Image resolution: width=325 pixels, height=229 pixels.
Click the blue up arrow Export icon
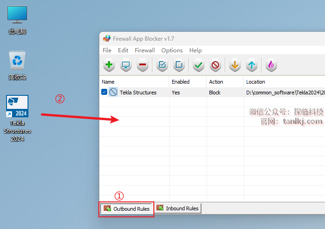tap(252, 65)
